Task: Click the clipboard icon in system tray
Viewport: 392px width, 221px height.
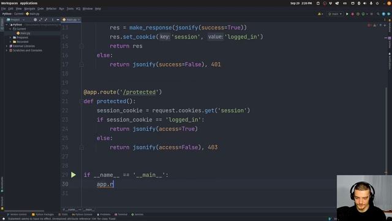Action: (x=318, y=3)
